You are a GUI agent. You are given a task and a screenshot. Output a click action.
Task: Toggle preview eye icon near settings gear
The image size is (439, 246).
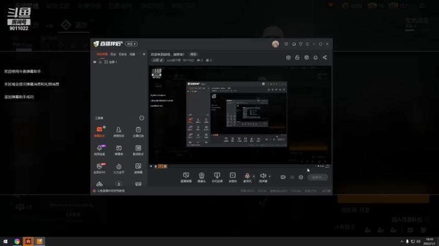tap(292, 177)
